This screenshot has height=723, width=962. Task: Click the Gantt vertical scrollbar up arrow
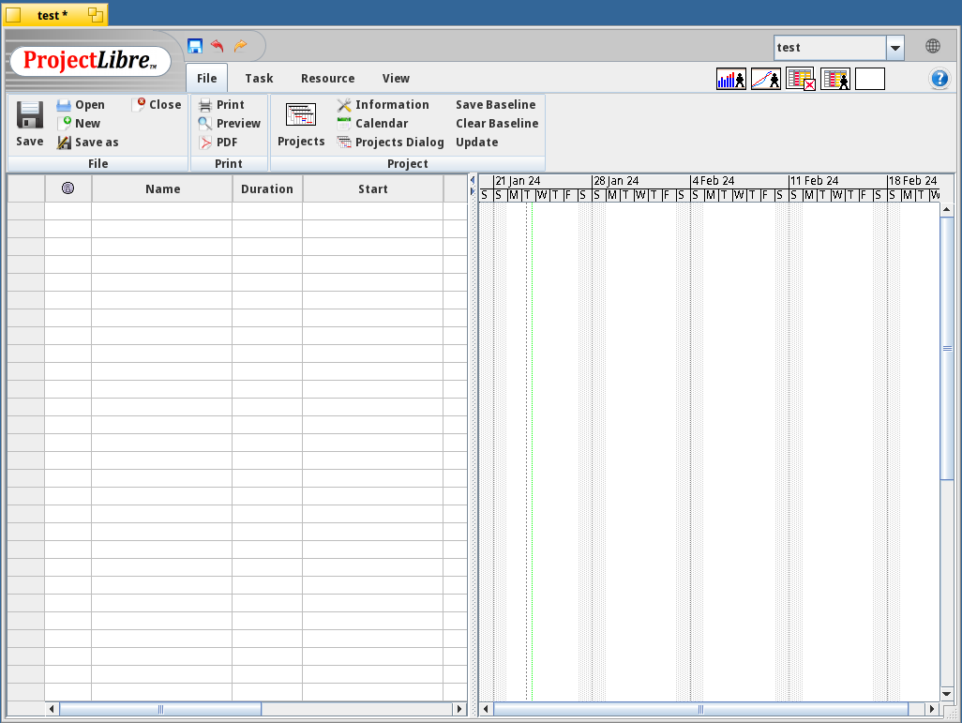pos(947,210)
